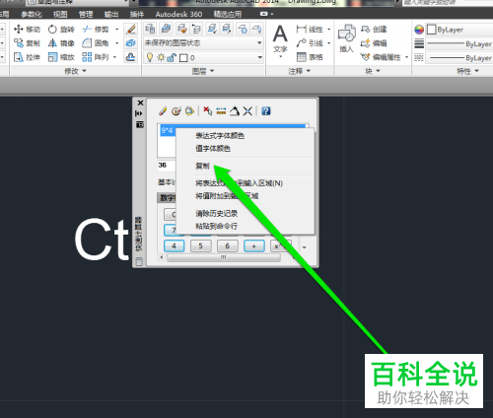Choose Expression Font Color (表达式字体颜色) menu entry

246,136
